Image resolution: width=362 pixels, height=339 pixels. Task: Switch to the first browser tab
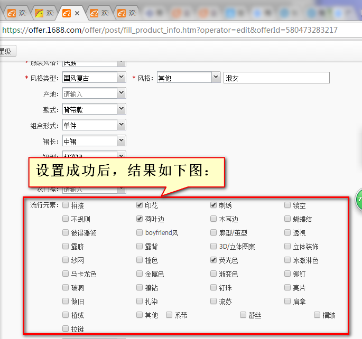(x=15, y=13)
